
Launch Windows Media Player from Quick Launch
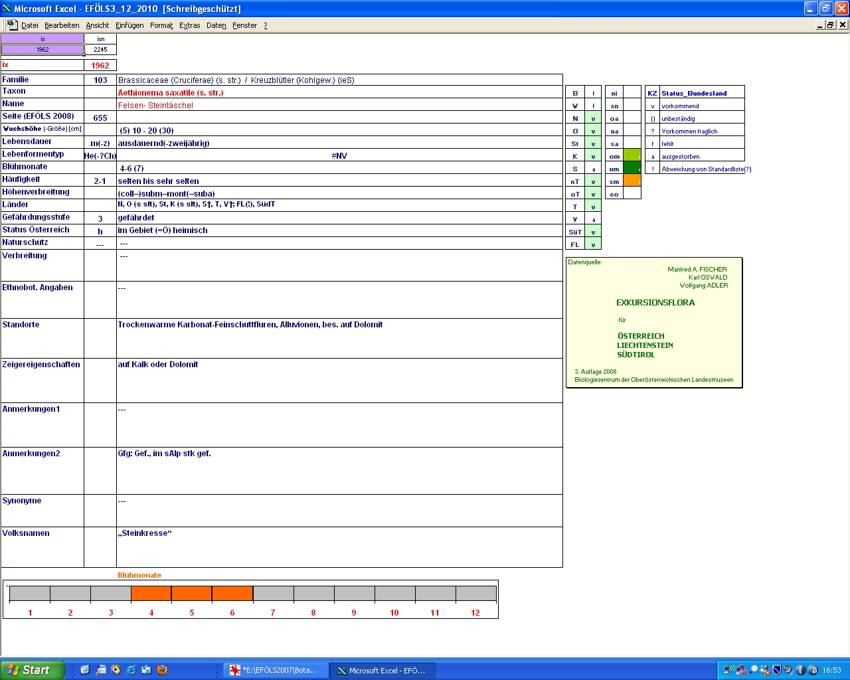point(116,670)
